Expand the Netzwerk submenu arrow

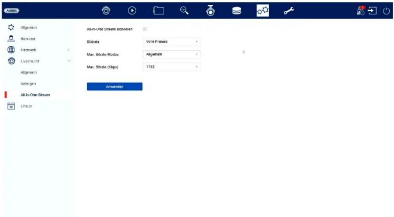click(68, 50)
